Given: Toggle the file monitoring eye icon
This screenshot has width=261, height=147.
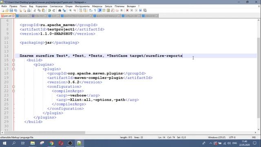Looking at the screenshot, I should pyautogui.click(x=122, y=11).
